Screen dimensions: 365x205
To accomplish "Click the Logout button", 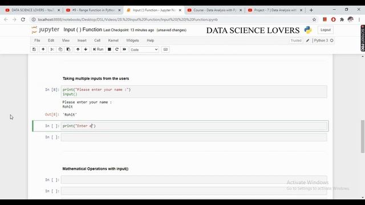I will [x=326, y=30].
